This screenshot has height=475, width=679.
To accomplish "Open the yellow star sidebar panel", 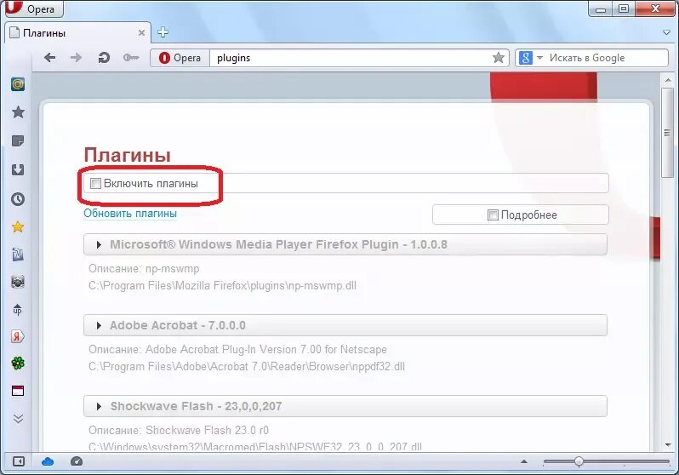I will tap(18, 226).
